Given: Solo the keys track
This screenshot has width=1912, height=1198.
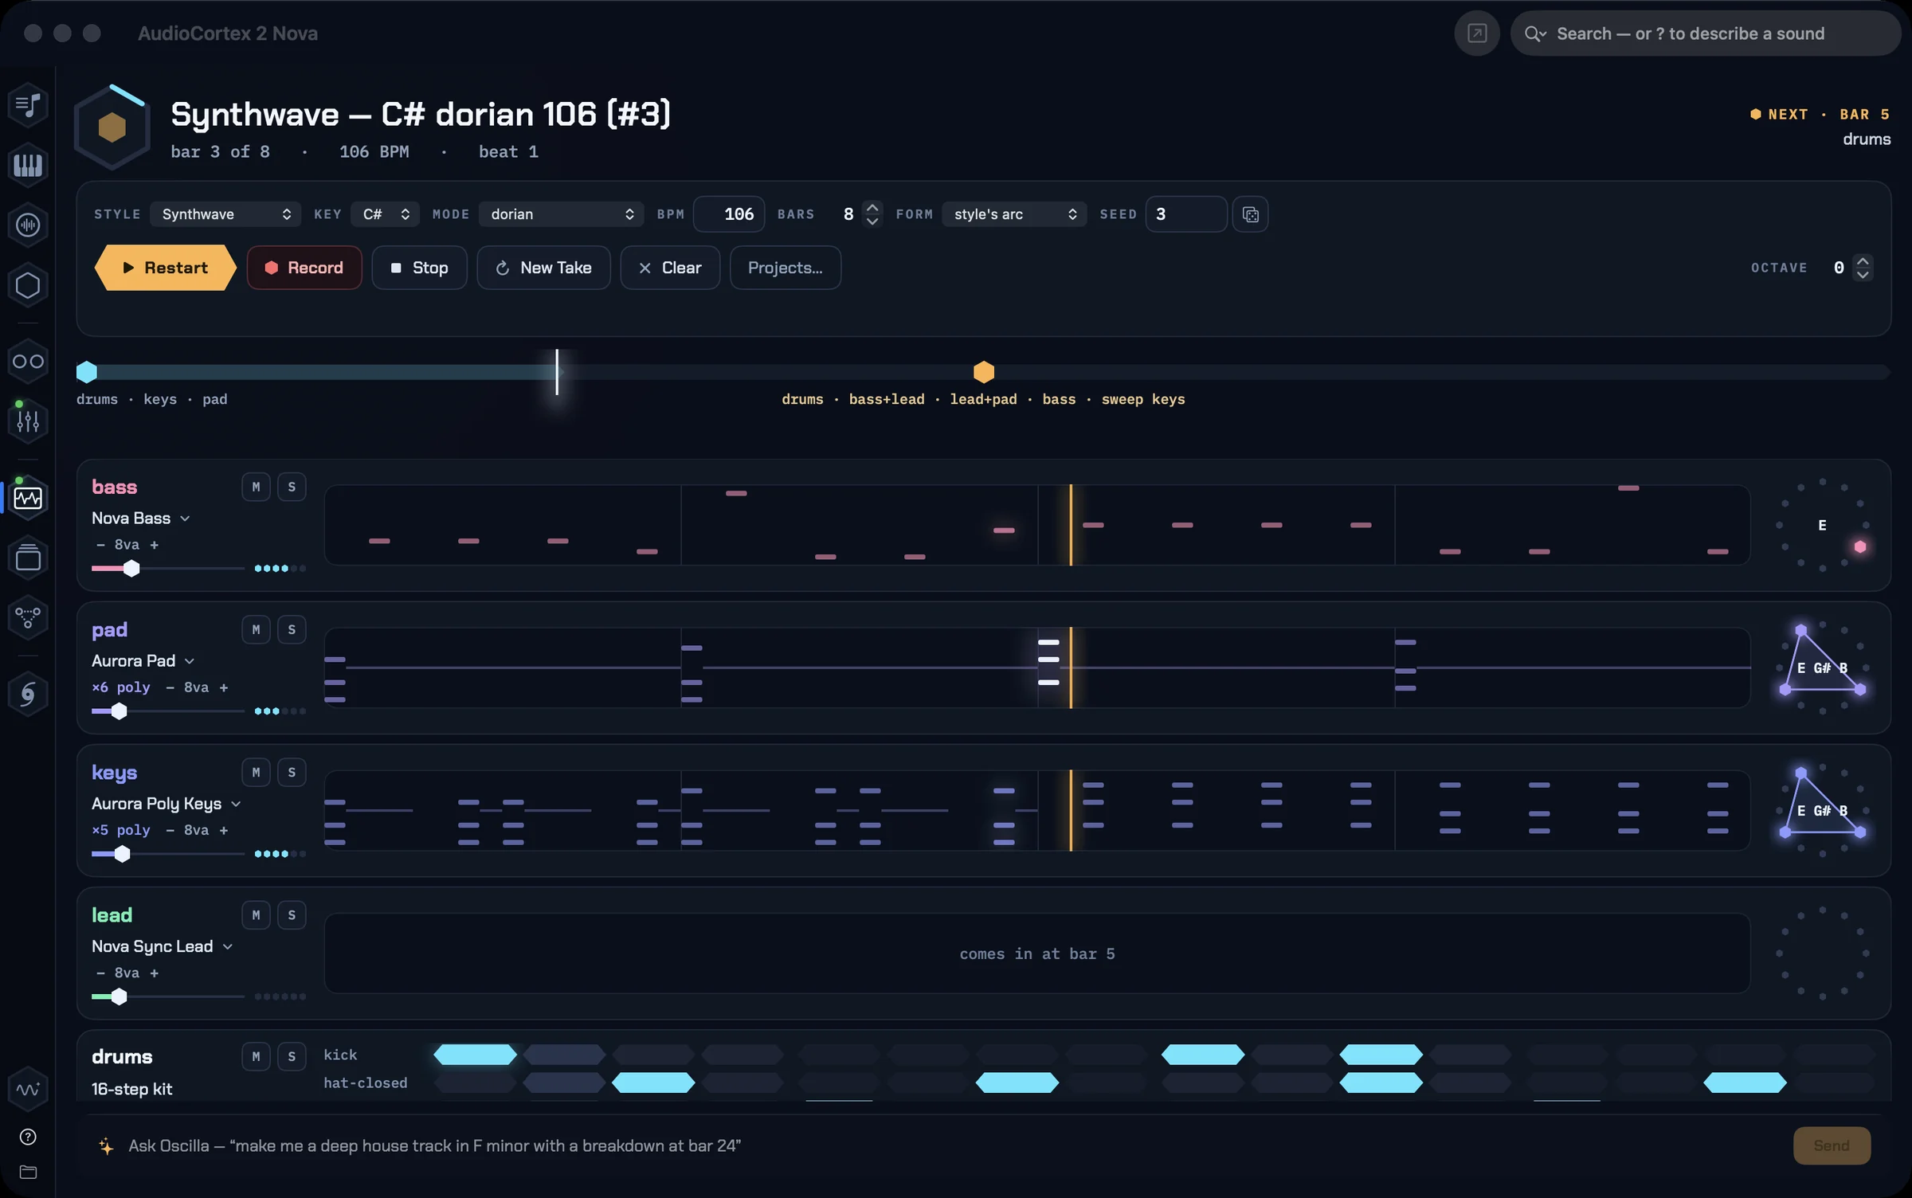Looking at the screenshot, I should click(x=292, y=772).
